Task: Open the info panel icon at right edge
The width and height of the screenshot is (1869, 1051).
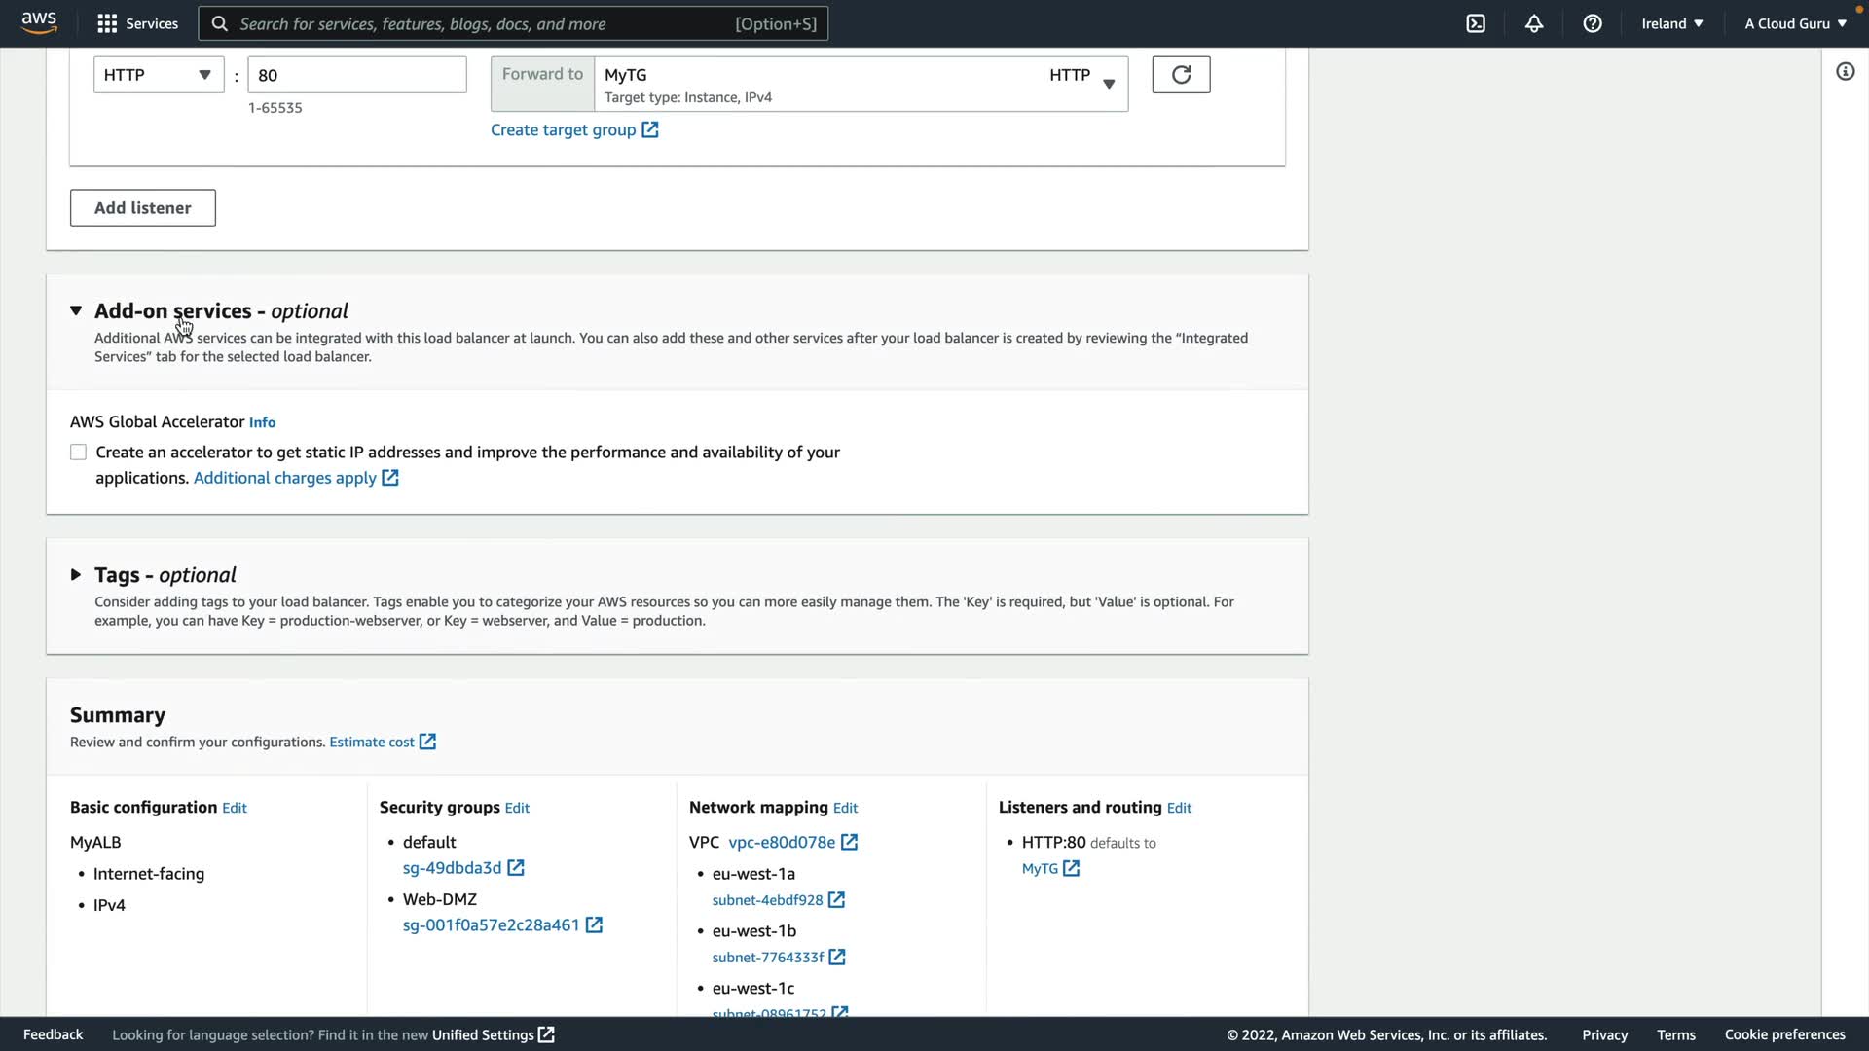Action: point(1845,72)
